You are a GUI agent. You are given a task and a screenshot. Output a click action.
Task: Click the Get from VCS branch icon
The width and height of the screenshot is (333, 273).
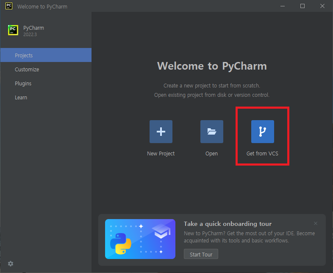point(263,132)
